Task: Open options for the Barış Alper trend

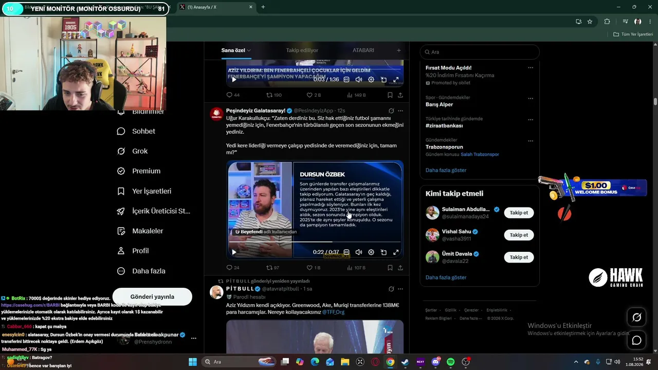Action: tap(531, 98)
